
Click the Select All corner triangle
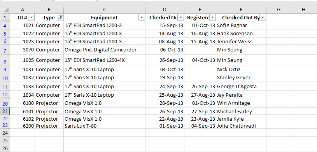5,9
